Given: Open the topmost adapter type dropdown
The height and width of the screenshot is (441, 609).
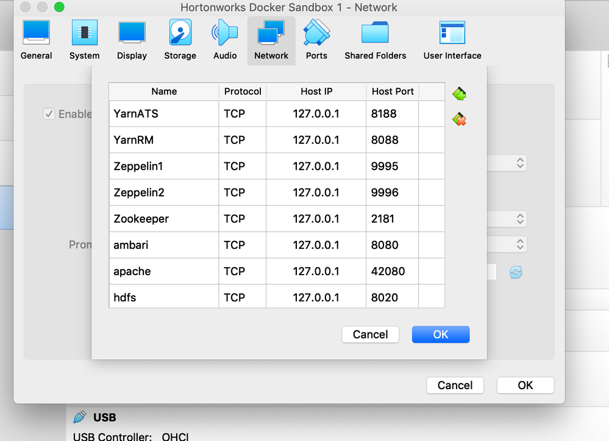Looking at the screenshot, I should tap(519, 219).
